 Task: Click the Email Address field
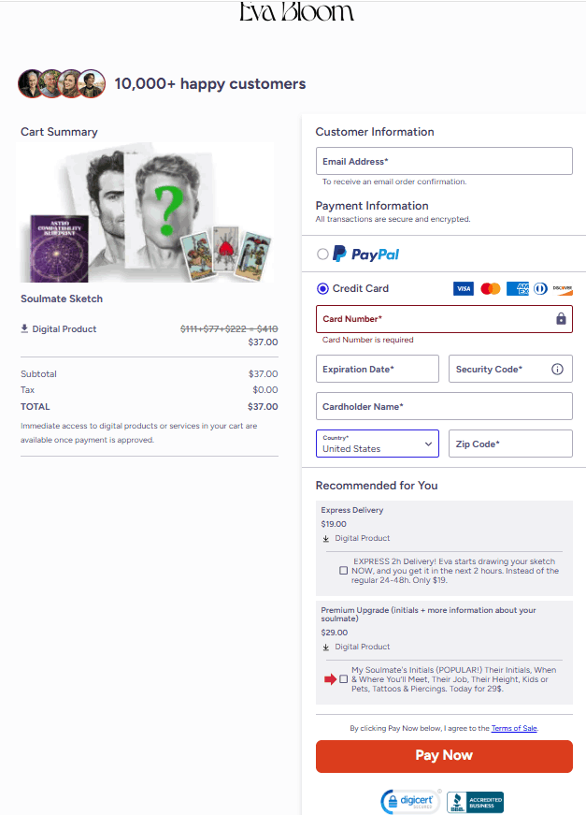point(444,161)
